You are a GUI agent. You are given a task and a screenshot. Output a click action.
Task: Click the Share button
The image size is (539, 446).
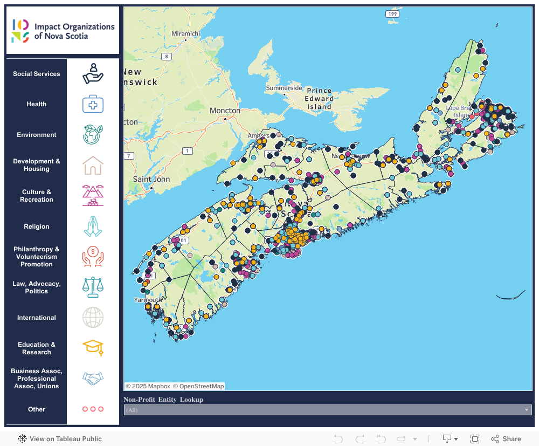click(506, 439)
